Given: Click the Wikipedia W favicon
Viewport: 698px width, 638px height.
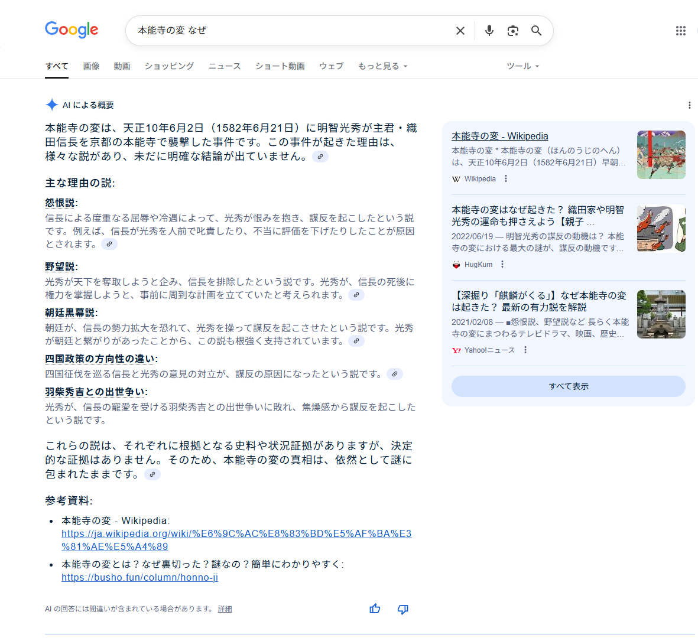Looking at the screenshot, I should (x=456, y=179).
